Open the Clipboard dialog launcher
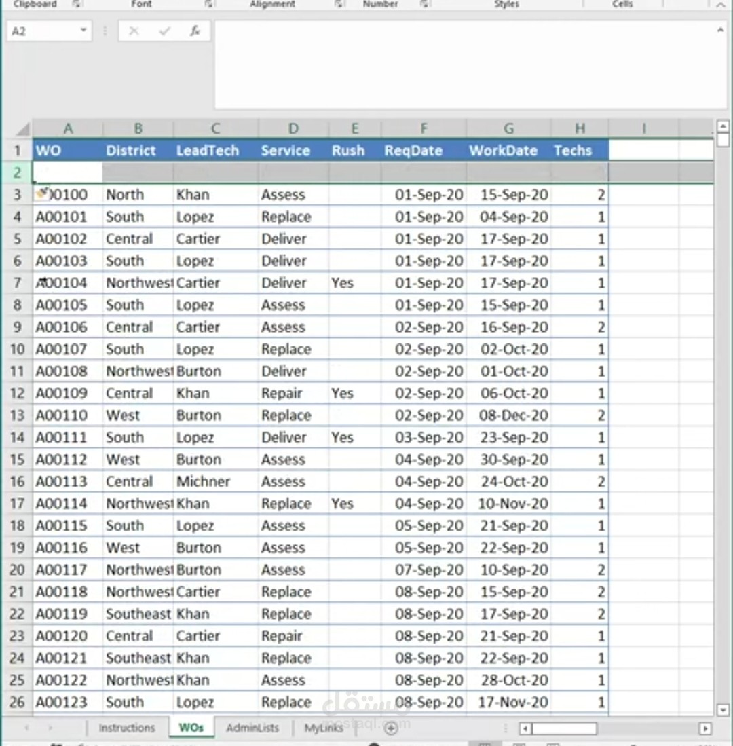 pos(78,4)
